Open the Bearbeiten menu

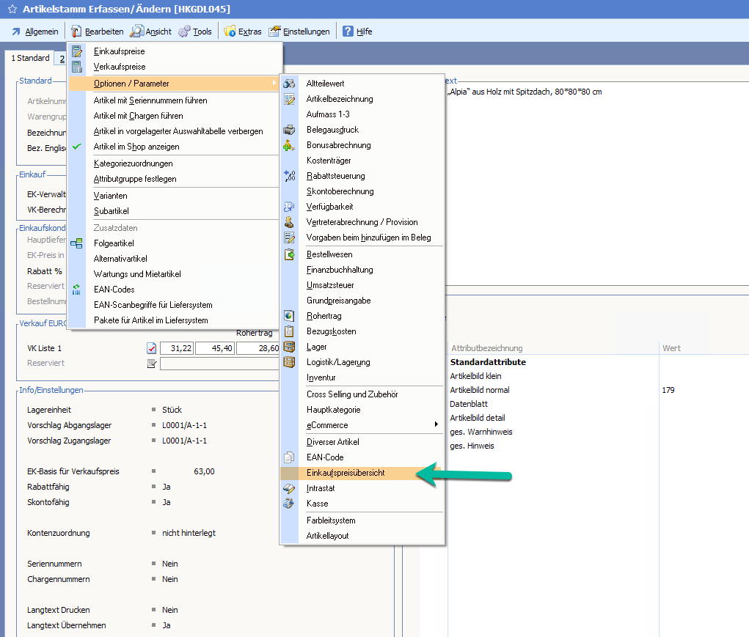point(97,32)
